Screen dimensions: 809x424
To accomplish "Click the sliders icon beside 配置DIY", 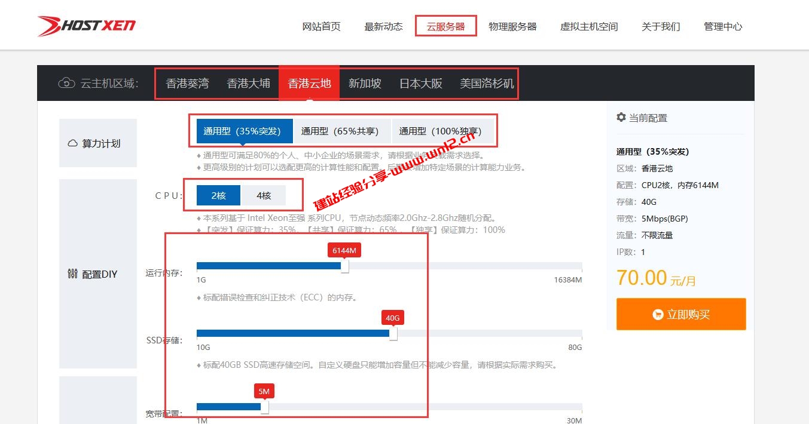I will click(72, 274).
